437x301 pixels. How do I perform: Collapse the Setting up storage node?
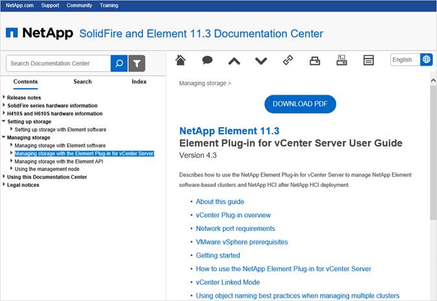(x=4, y=121)
